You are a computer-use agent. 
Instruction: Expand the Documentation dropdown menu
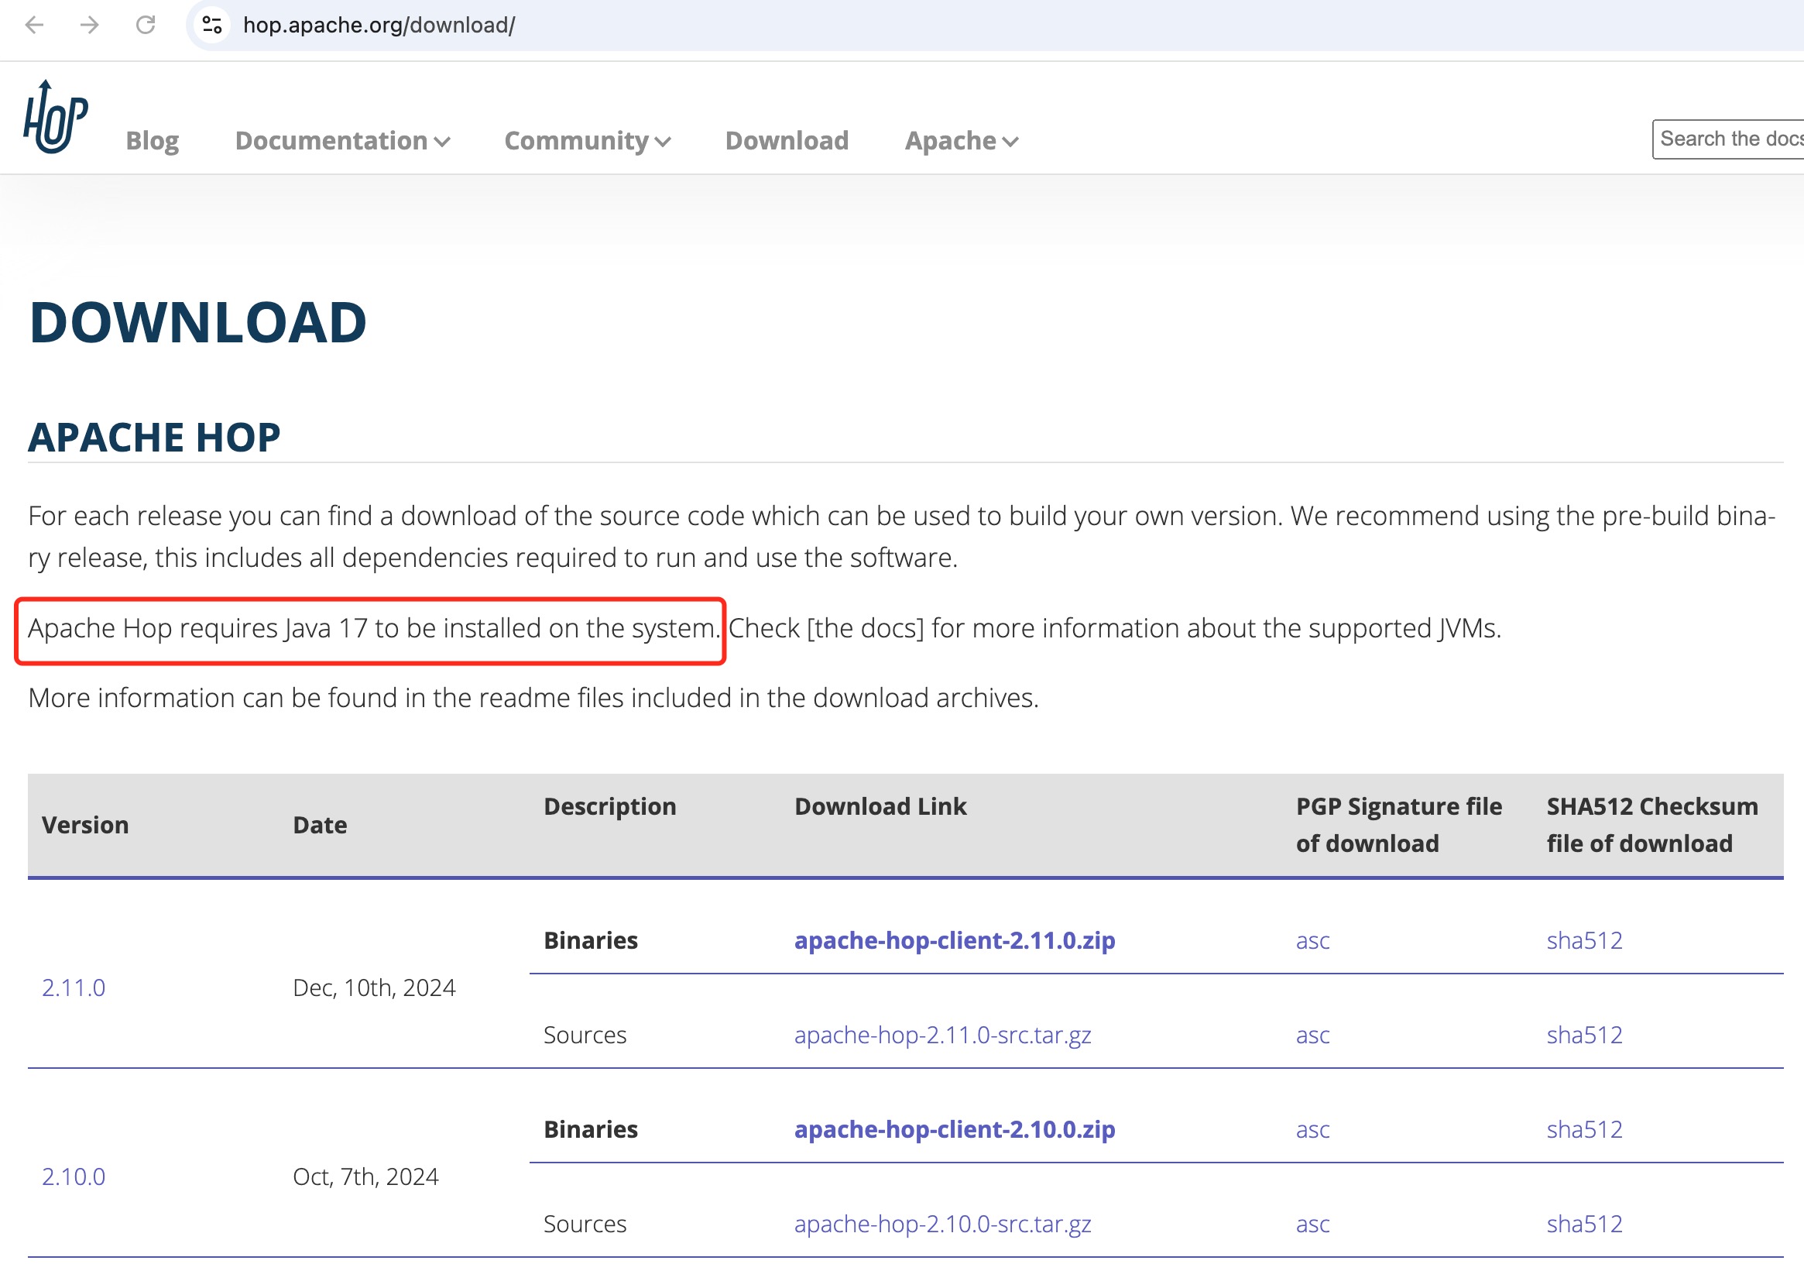(x=341, y=141)
